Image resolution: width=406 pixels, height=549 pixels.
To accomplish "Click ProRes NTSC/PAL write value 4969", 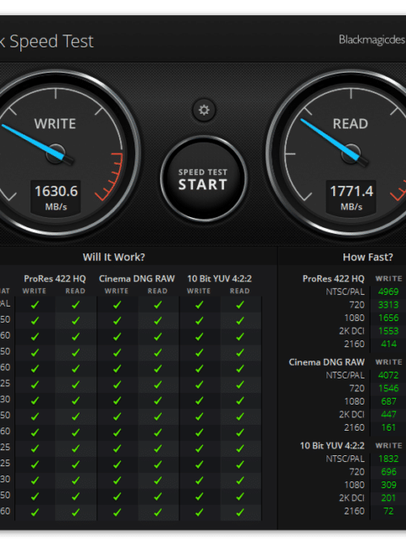I will coord(388,291).
